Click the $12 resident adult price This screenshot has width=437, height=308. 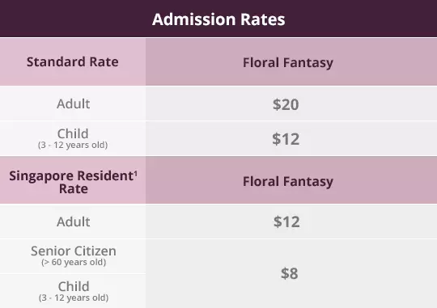[286, 222]
